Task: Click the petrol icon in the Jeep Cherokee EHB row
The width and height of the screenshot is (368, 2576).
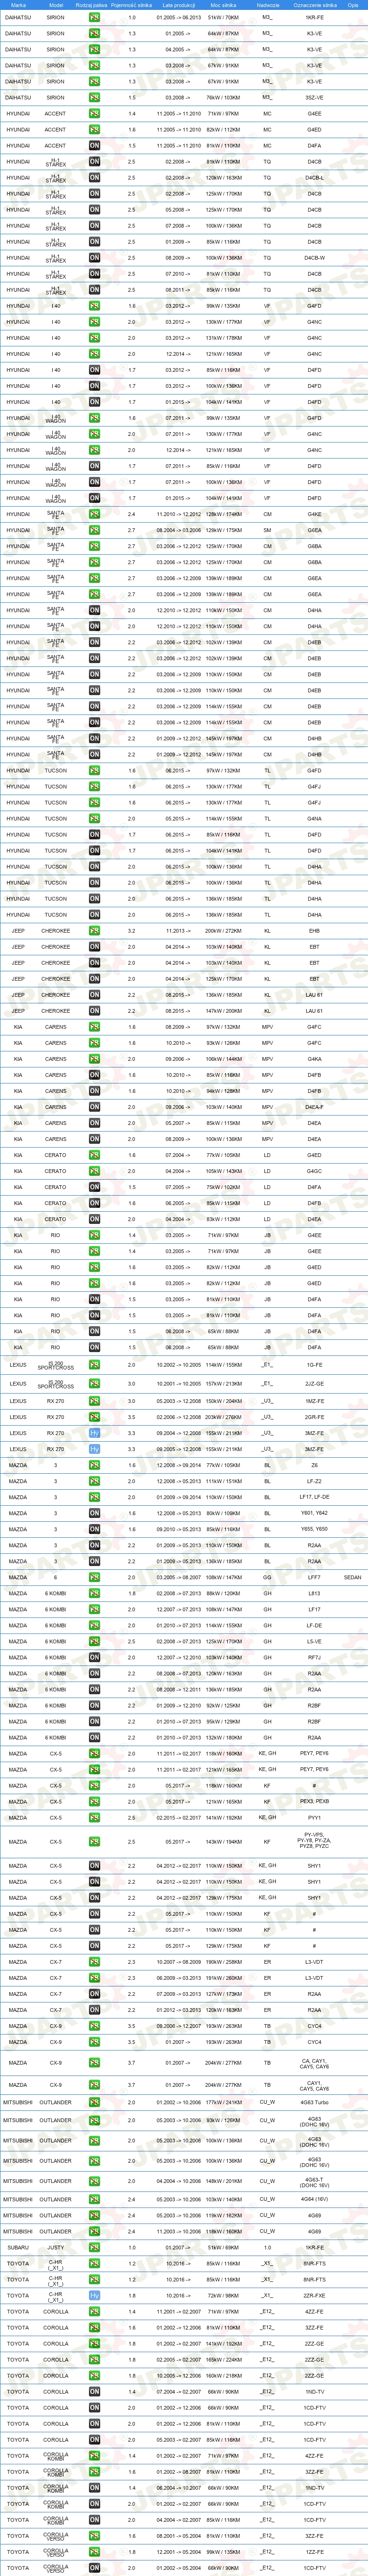Action: tap(95, 931)
